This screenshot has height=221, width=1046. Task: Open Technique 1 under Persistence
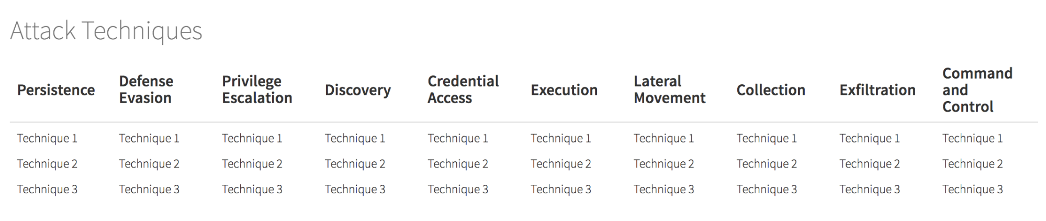click(x=47, y=138)
